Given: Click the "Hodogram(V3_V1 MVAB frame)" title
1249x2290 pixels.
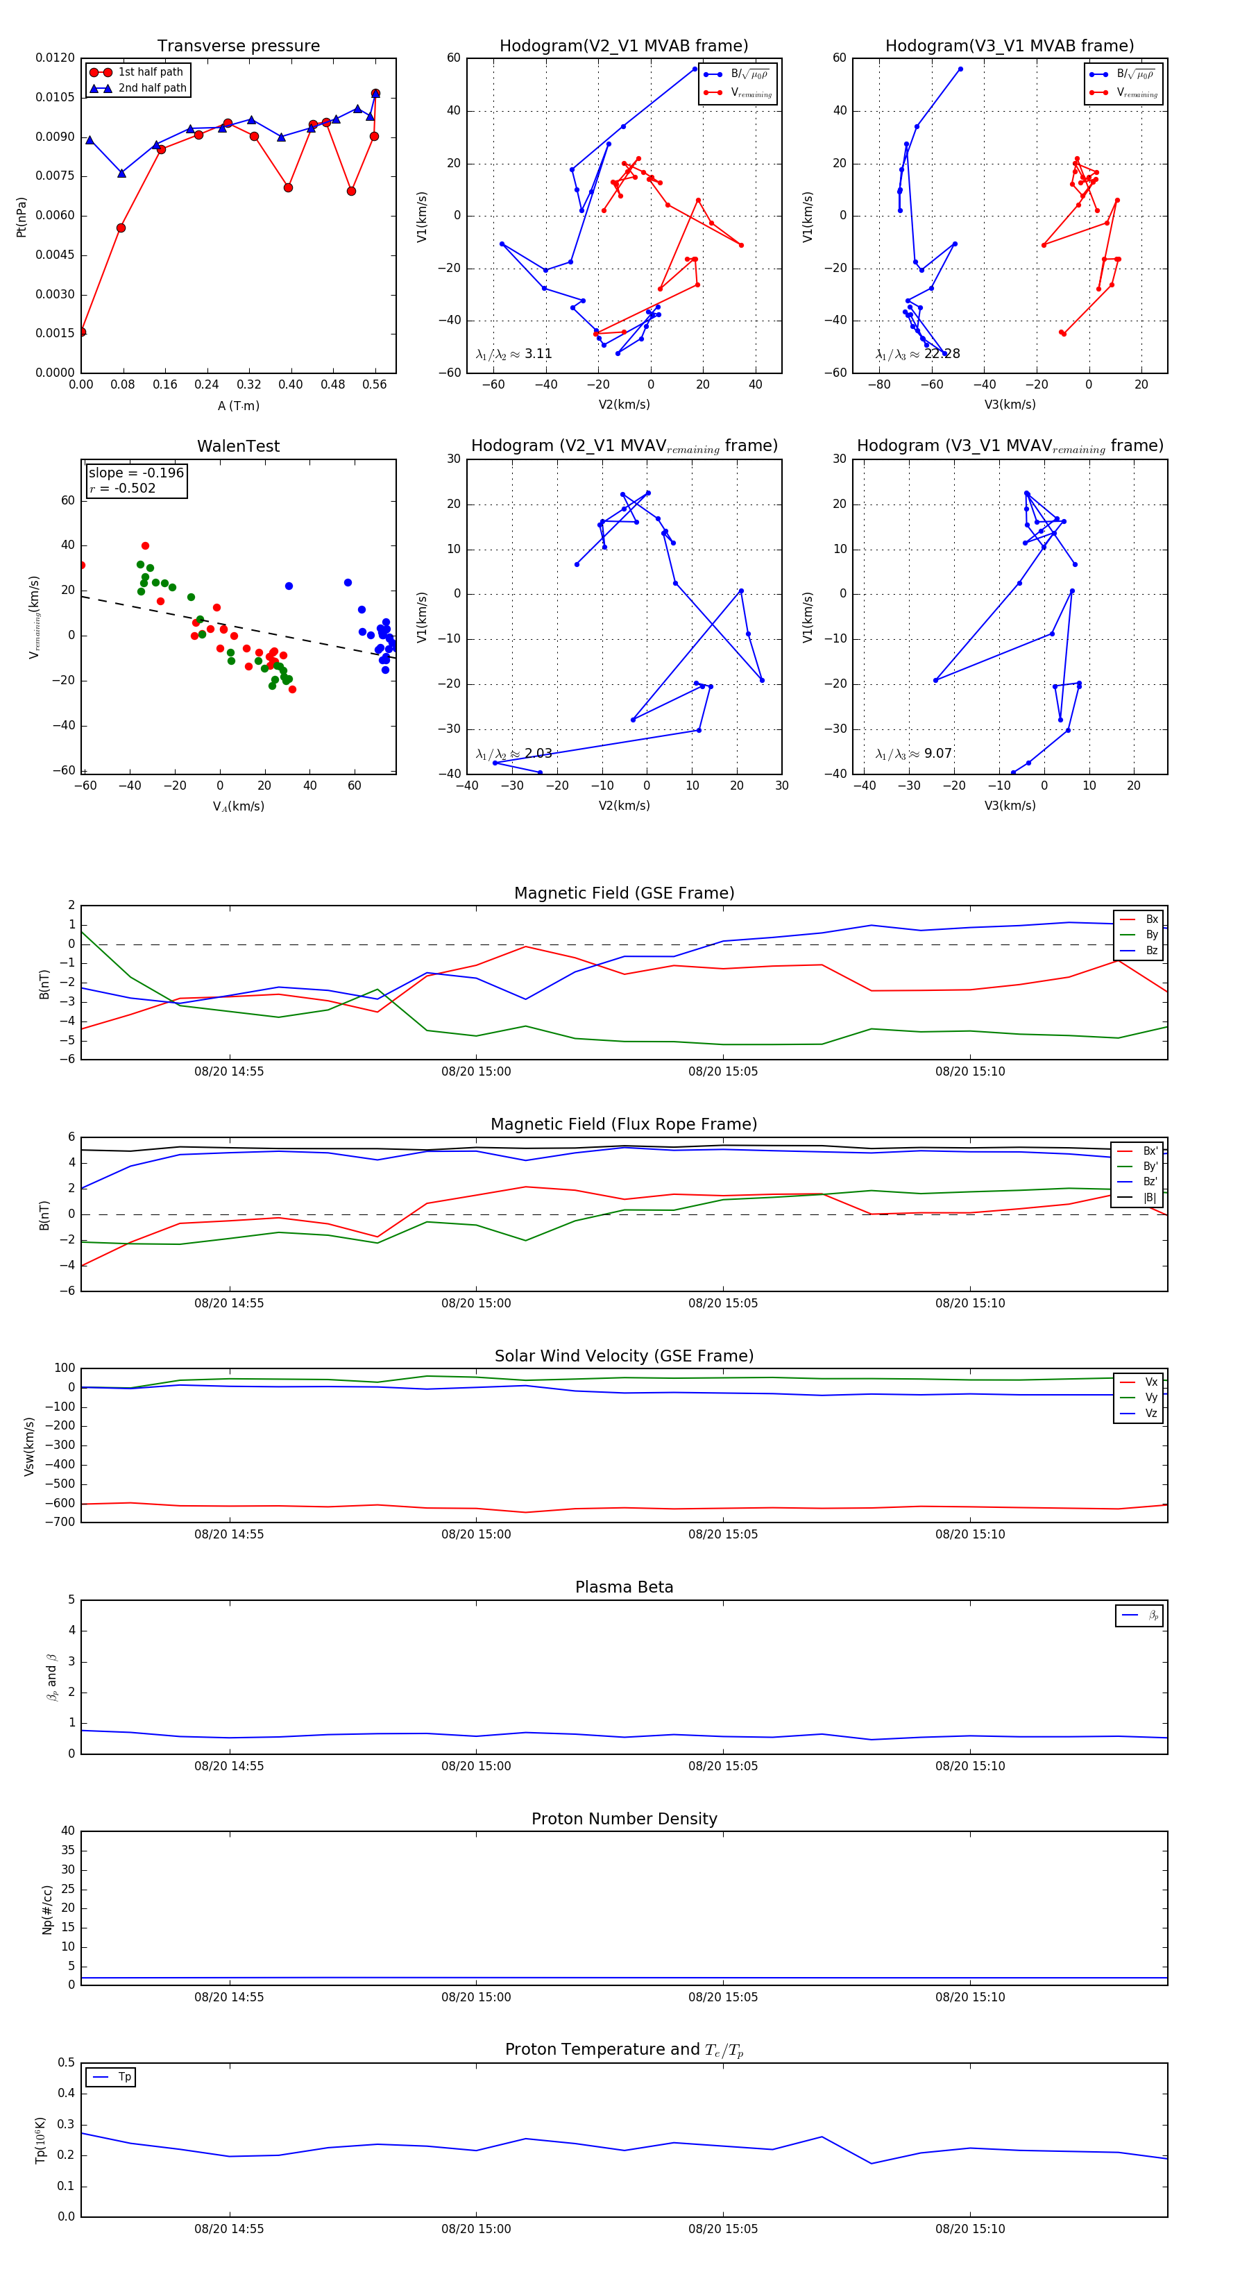Looking at the screenshot, I should (x=1010, y=46).
